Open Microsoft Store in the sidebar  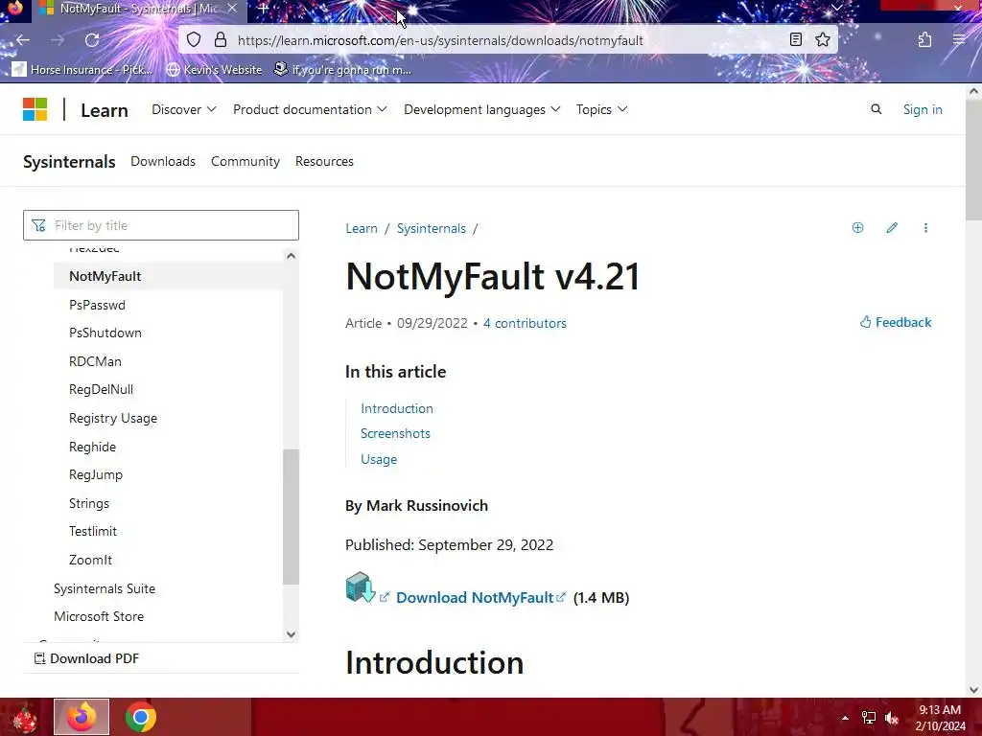coord(99,616)
